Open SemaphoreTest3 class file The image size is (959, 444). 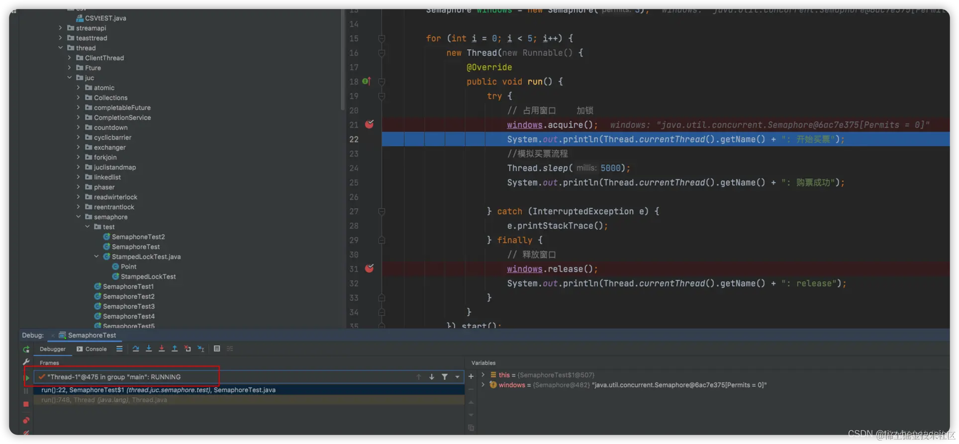[124, 307]
